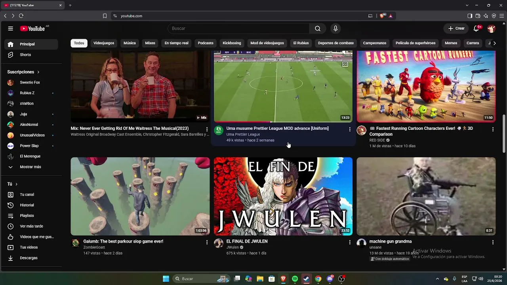Screen dimensions: 507x285
Task: Reload the page in the browser
Action: [21, 16]
